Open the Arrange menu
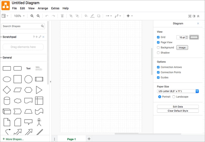Viewport: 205px width, 142px height. 43,8
